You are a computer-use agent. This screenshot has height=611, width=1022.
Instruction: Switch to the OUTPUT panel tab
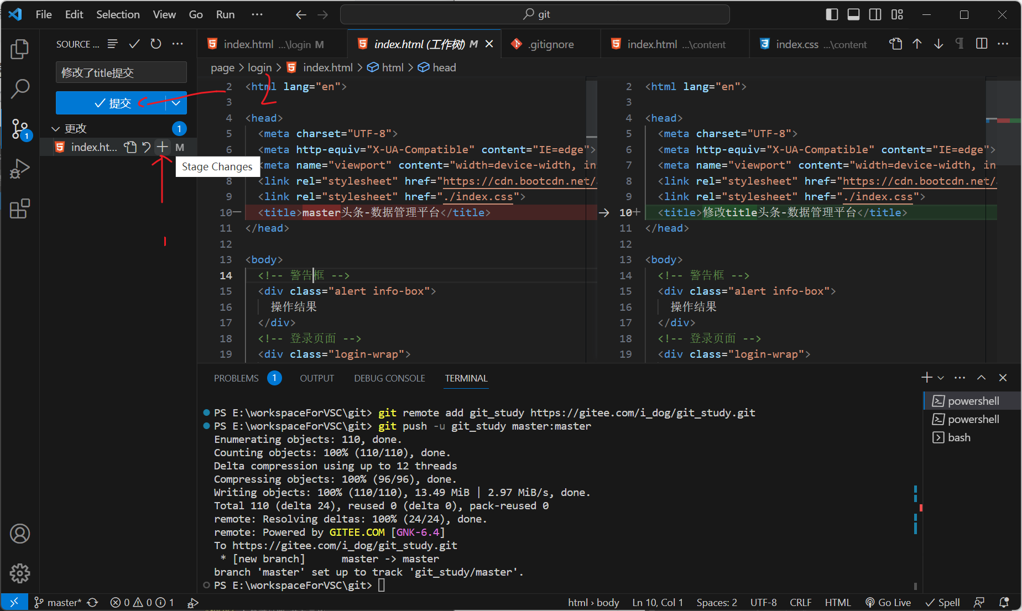tap(317, 378)
